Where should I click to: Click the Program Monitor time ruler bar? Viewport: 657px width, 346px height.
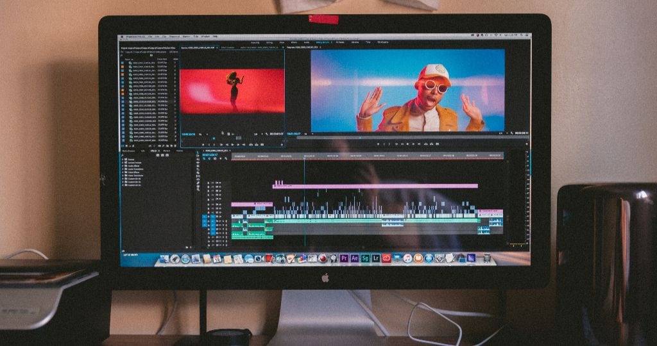[413, 138]
